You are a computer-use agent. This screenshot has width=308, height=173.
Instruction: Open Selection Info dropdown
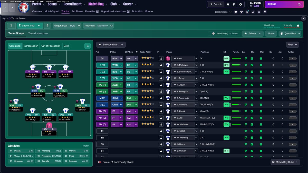[111, 45]
